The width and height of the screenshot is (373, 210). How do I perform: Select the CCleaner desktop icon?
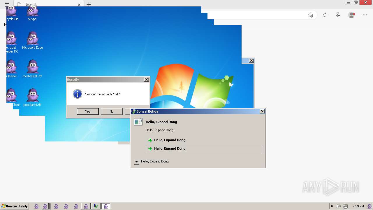click(x=12, y=69)
